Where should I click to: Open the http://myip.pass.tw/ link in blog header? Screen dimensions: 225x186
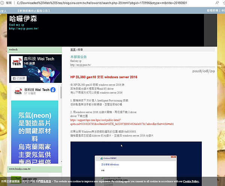pos(24,28)
